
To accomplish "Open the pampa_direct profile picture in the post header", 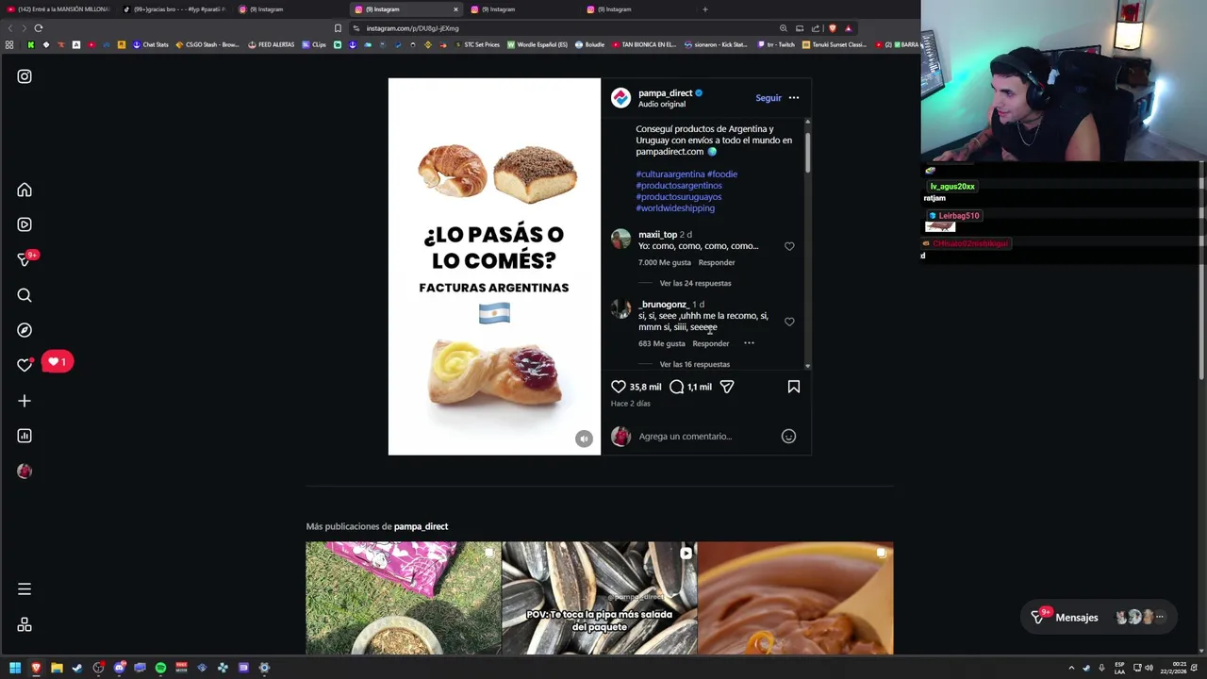I will tap(620, 98).
